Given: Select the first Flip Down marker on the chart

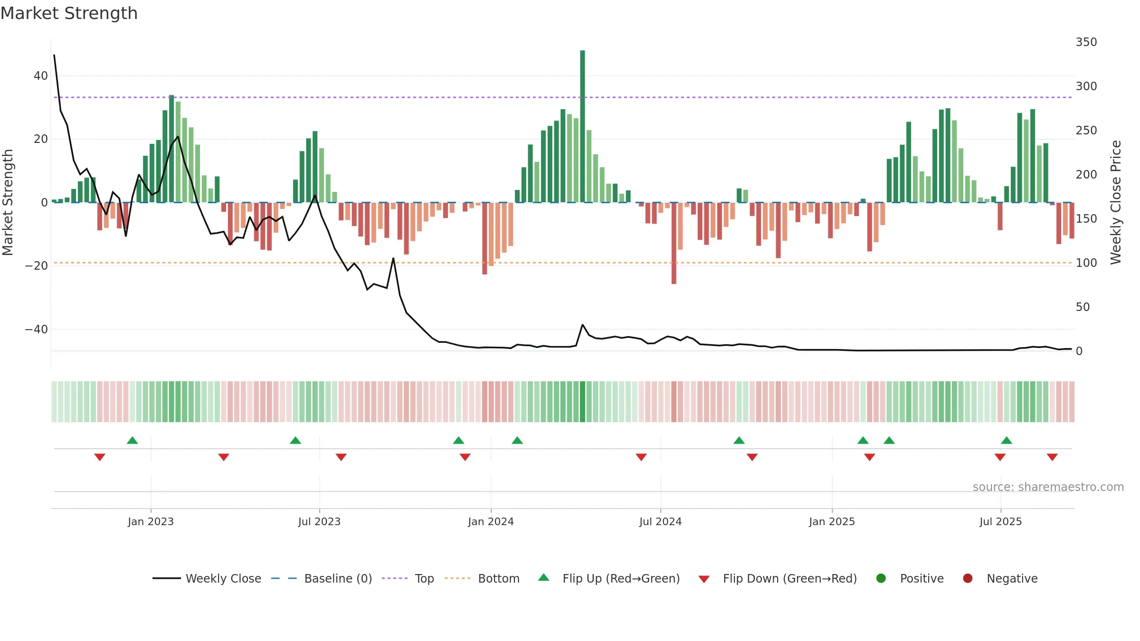Looking at the screenshot, I should pyautogui.click(x=100, y=457).
